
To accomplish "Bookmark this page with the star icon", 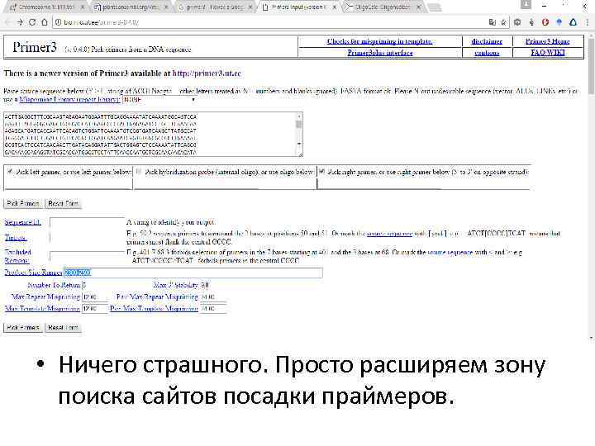I will 503,22.
